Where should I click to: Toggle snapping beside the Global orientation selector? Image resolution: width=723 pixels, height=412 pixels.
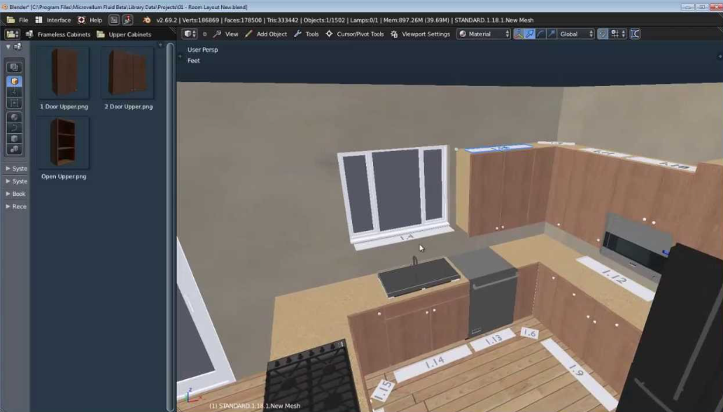[x=603, y=34]
